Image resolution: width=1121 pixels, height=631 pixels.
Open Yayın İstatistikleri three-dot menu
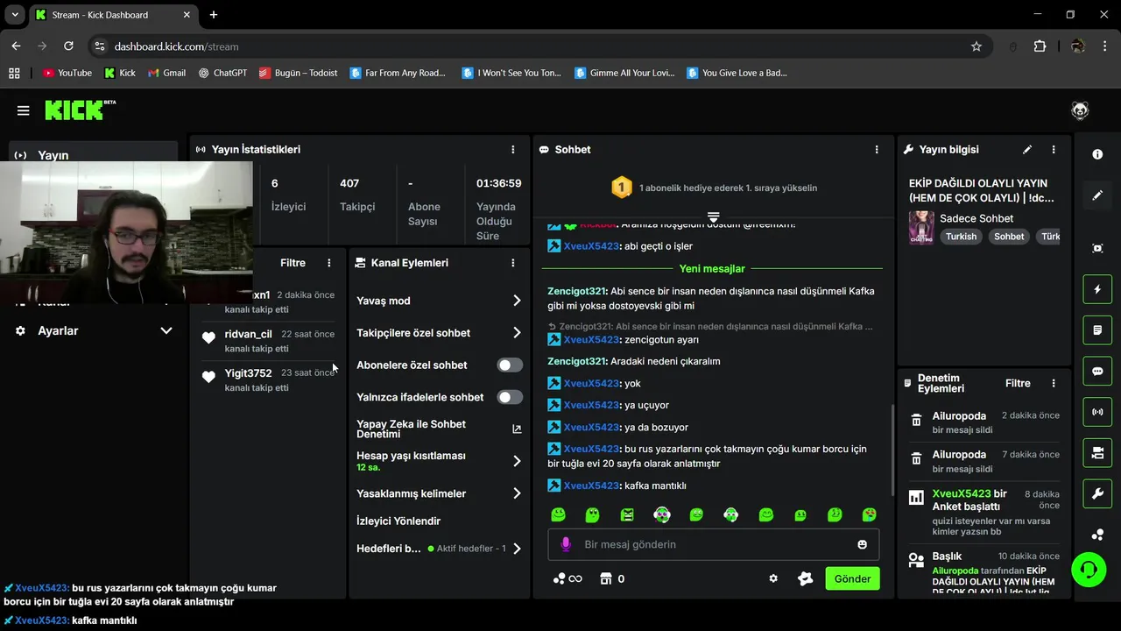pyautogui.click(x=513, y=150)
